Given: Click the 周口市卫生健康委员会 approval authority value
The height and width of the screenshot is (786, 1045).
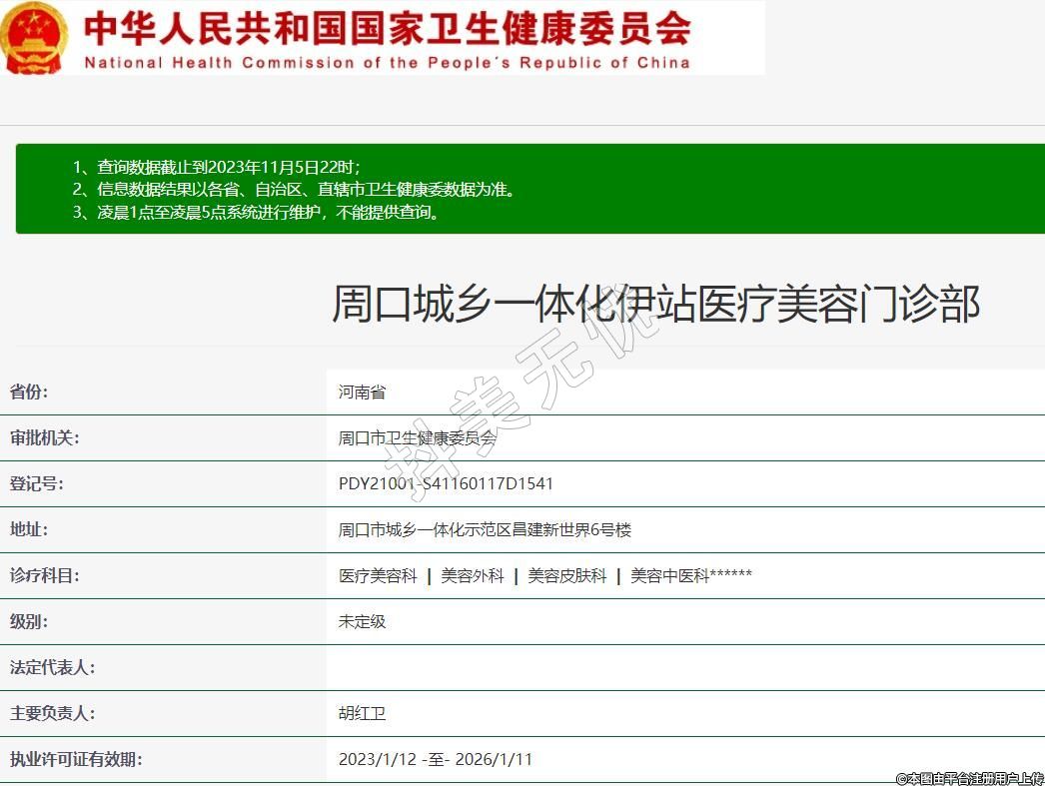Looking at the screenshot, I should coord(417,438).
